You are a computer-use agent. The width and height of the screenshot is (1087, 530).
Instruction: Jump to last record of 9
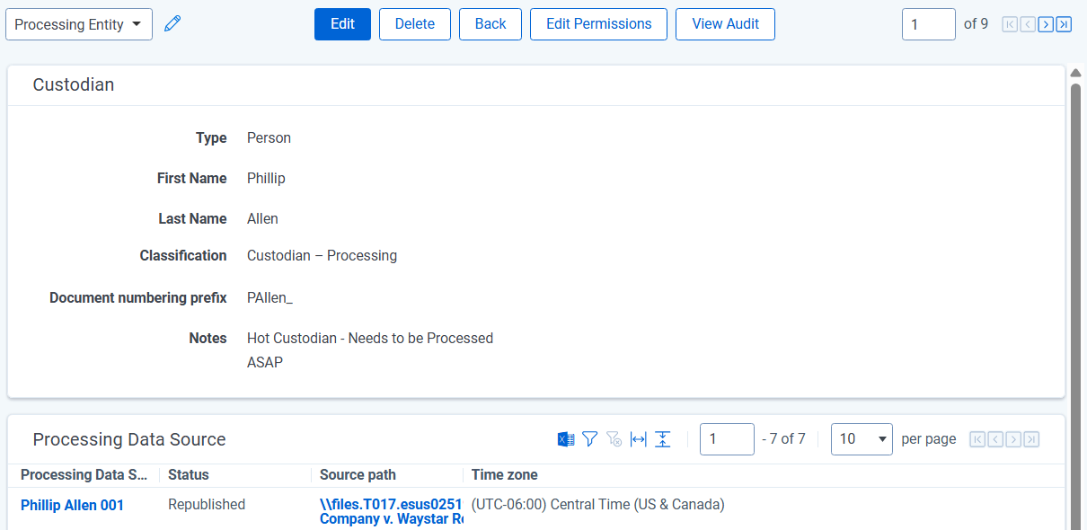[1064, 24]
